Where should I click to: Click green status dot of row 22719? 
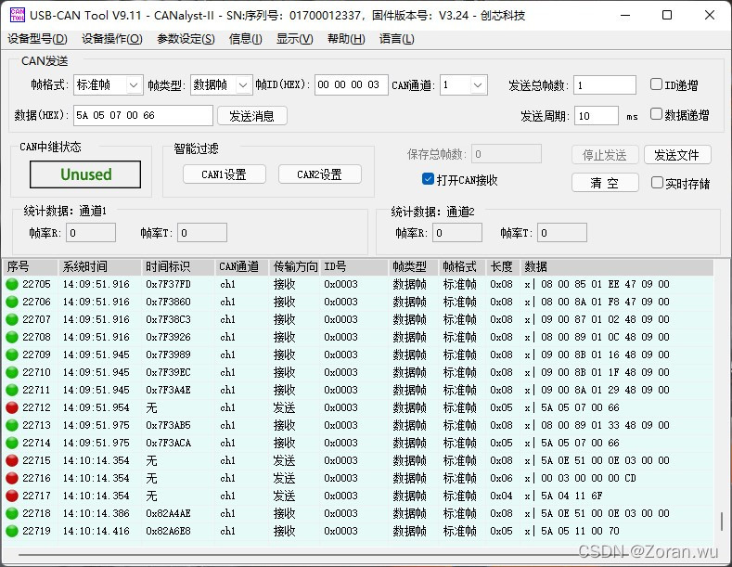pos(12,531)
